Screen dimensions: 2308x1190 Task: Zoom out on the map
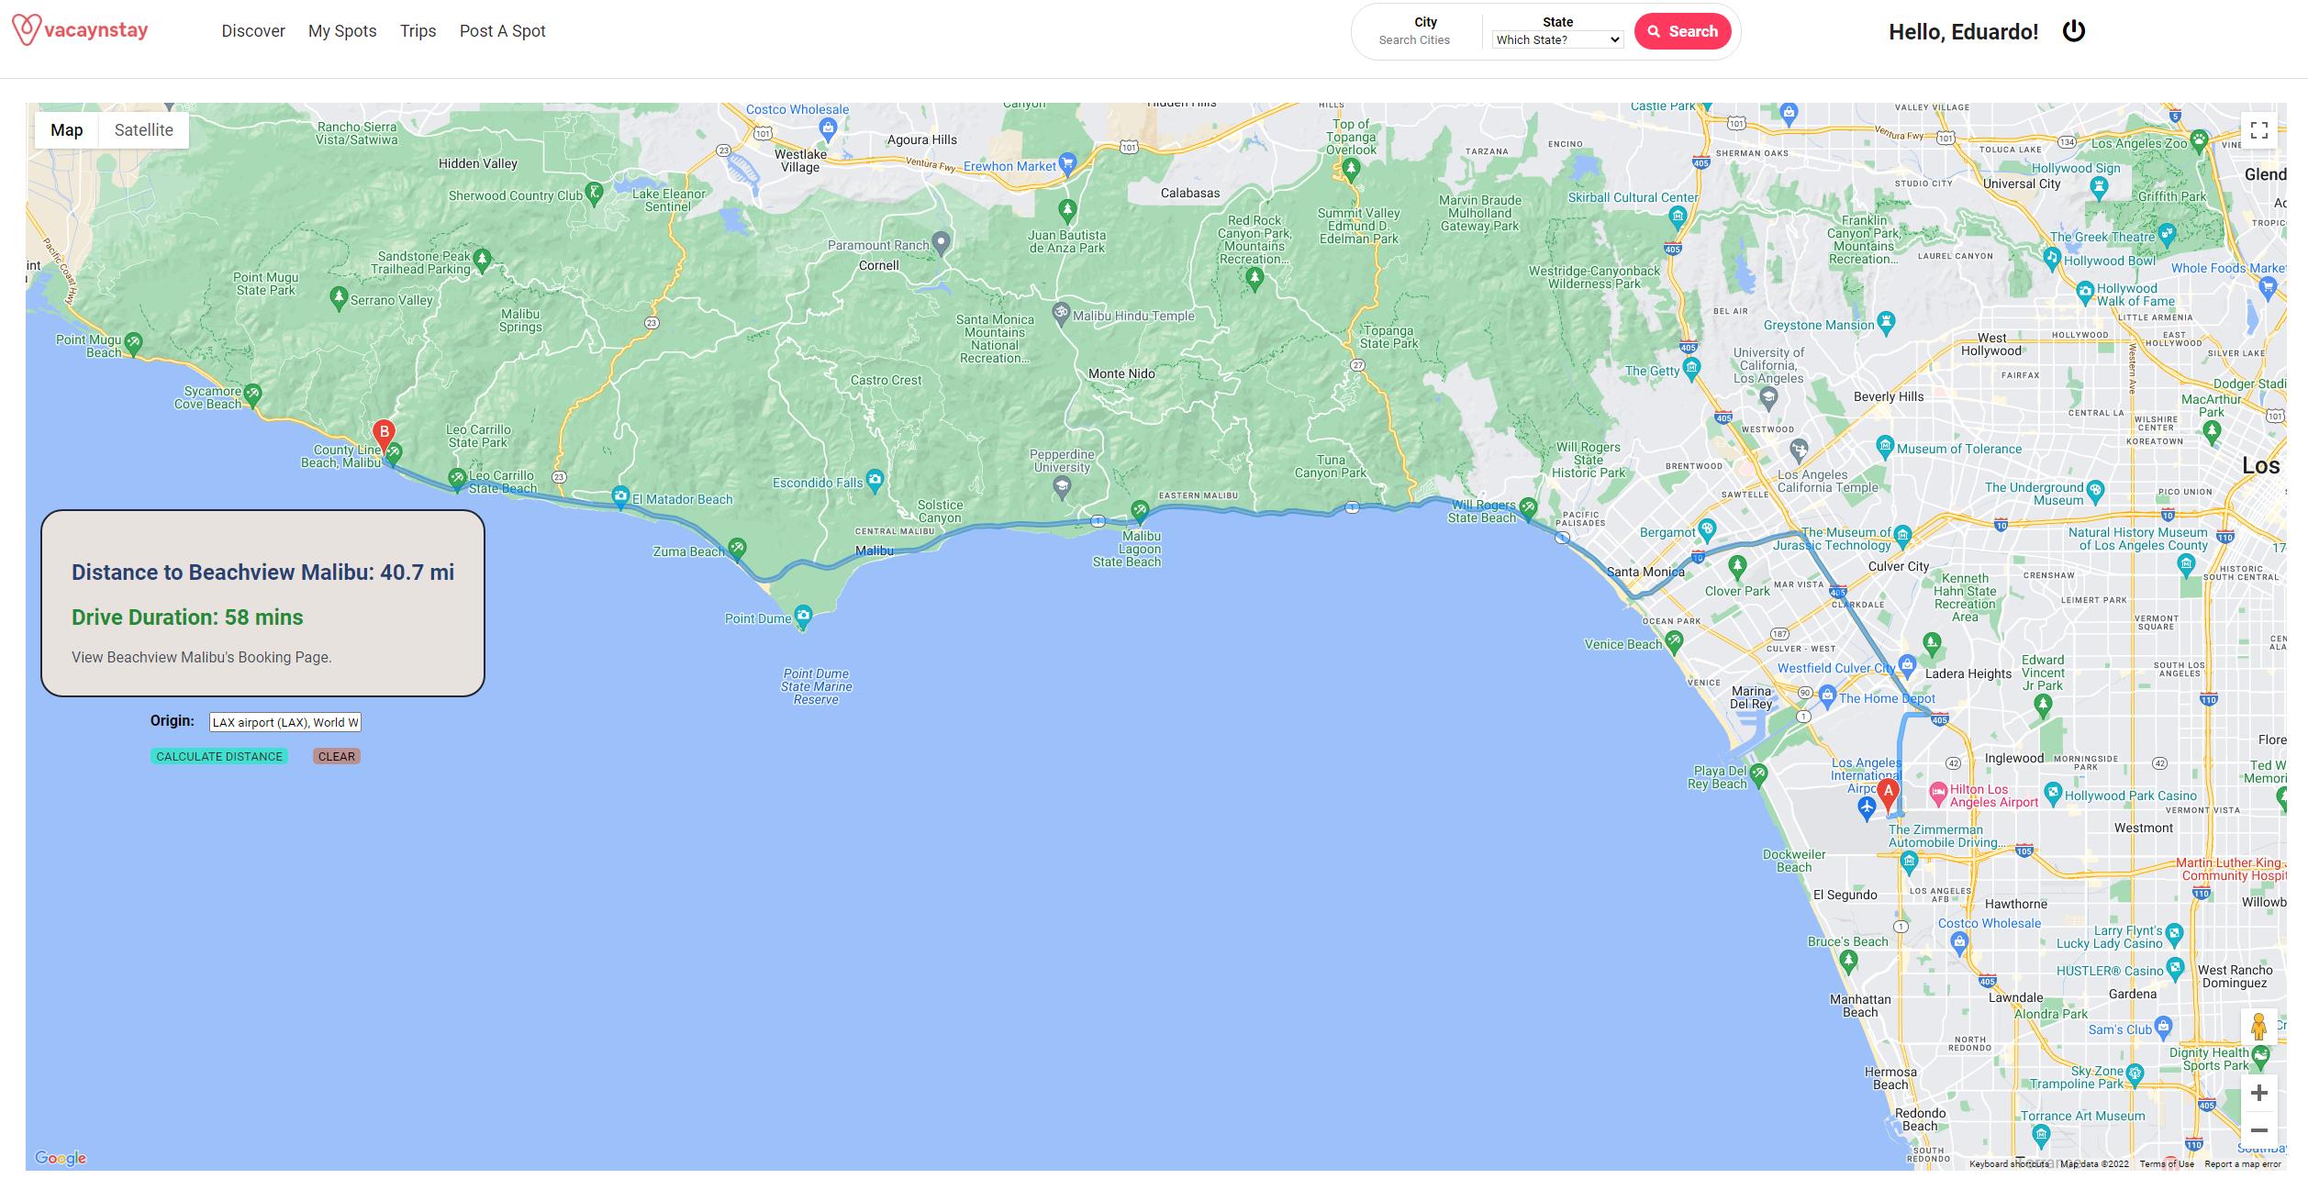pyautogui.click(x=2259, y=1130)
